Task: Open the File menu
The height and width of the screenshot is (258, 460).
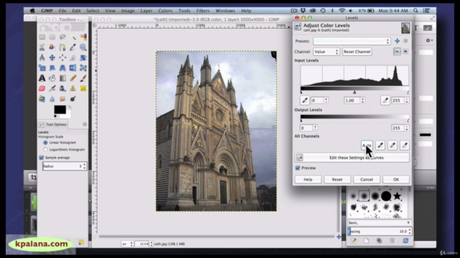Action: pyautogui.click(x=63, y=11)
